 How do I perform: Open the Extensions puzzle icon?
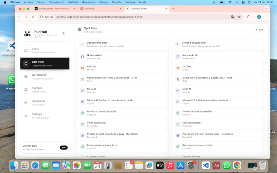pyautogui.click(x=249, y=17)
